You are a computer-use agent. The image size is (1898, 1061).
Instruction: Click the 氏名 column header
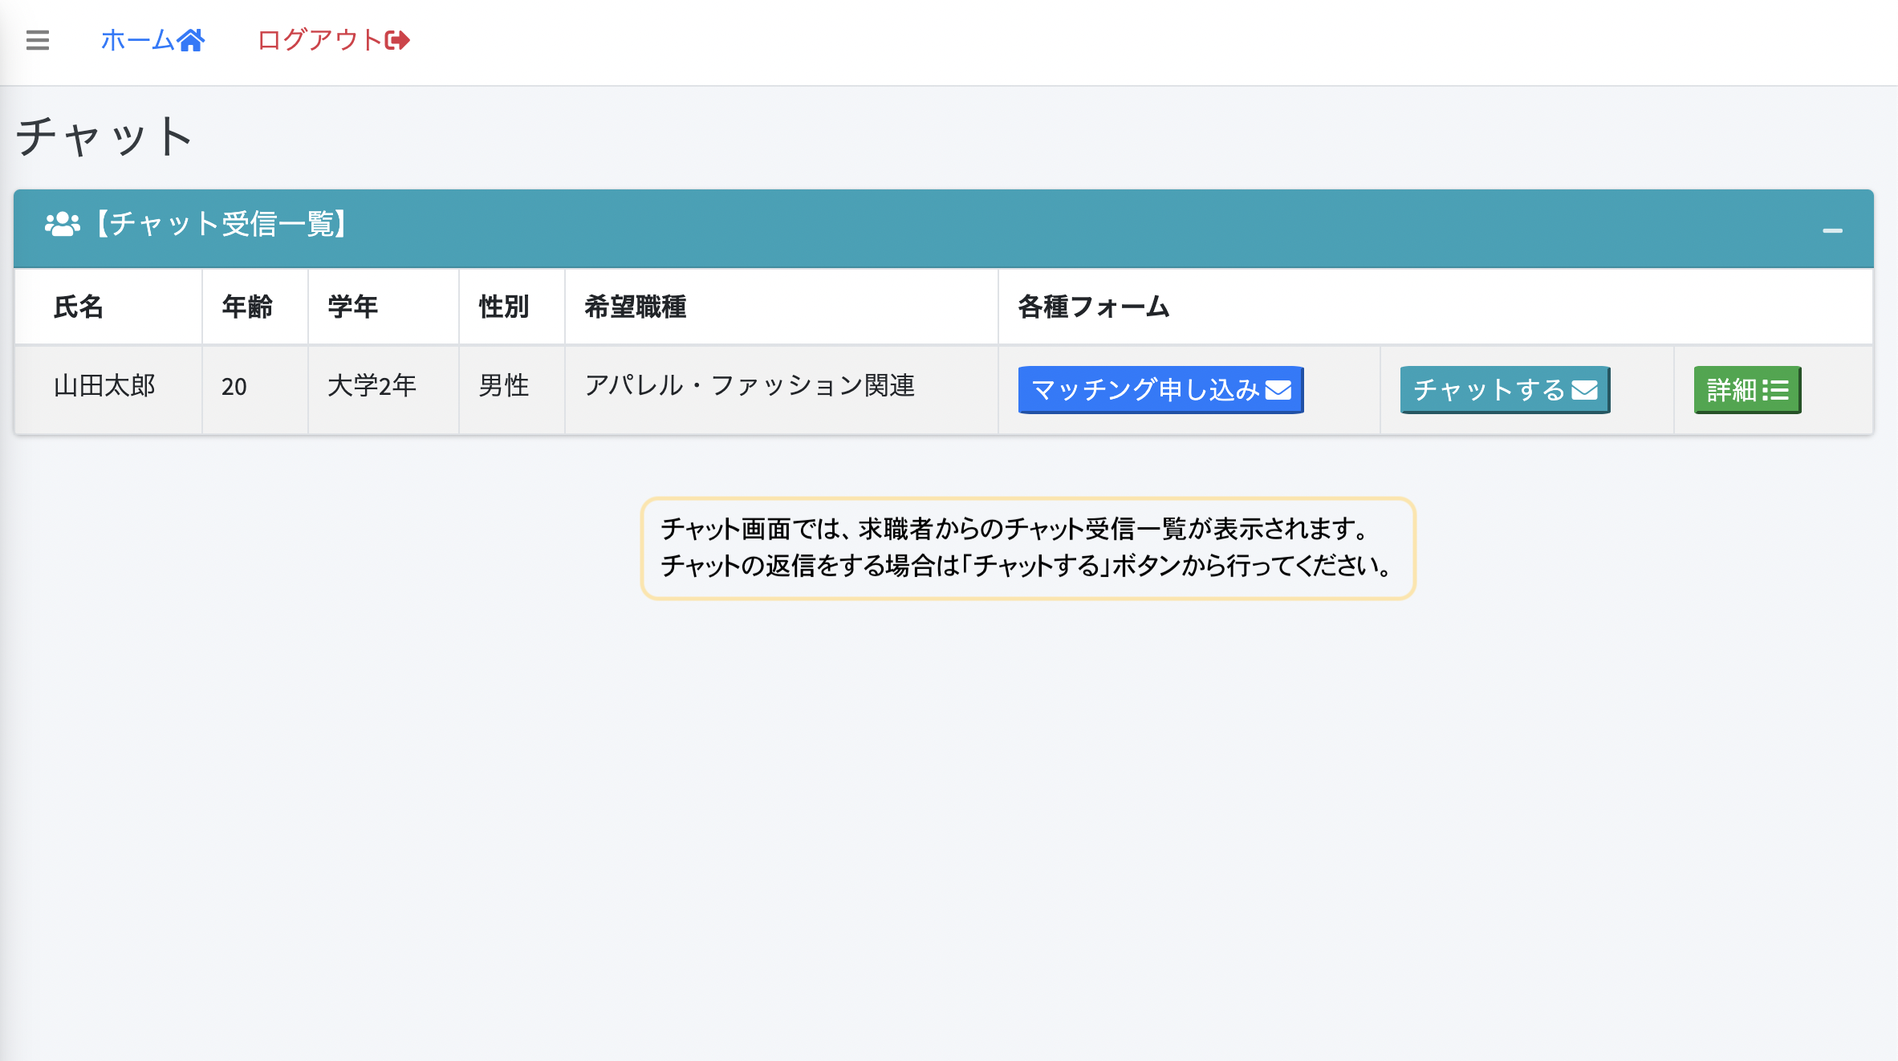78,306
